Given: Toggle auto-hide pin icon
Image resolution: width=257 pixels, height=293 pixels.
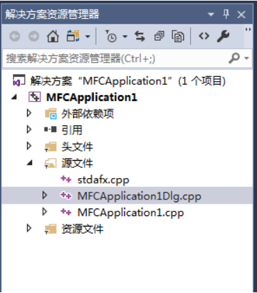Looking at the screenshot, I should (226, 15).
